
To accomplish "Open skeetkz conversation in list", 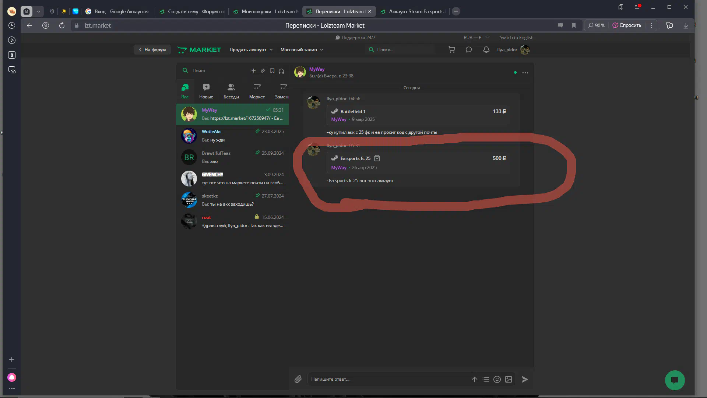I will point(232,200).
